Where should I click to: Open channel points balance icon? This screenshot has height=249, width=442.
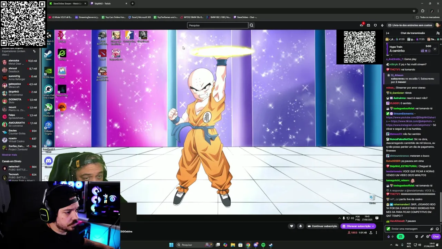(390, 237)
